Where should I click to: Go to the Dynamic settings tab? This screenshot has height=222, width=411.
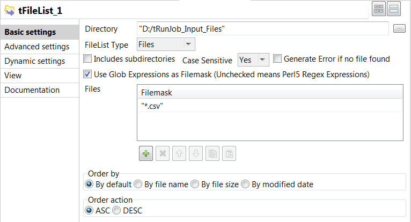[x=35, y=61]
